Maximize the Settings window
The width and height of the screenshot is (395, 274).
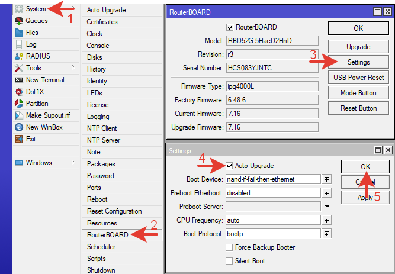coord(378,150)
